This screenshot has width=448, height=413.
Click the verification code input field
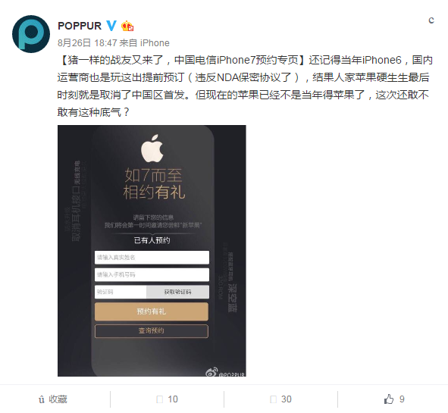click(x=121, y=292)
